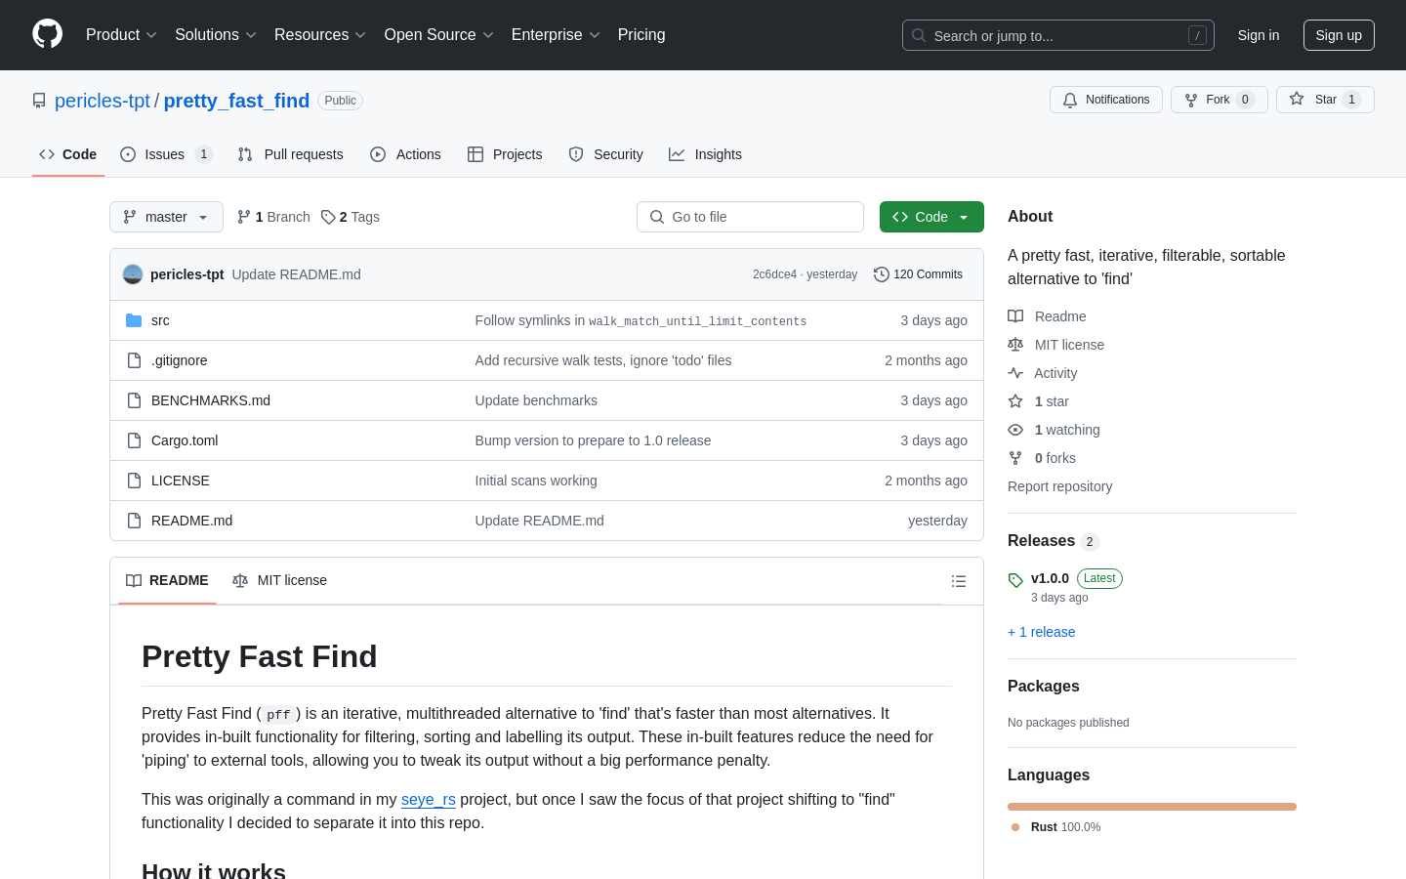Screen dimensions: 1406x879
Task: Click the file icon next to BENCHMARKS.md
Action: (134, 400)
